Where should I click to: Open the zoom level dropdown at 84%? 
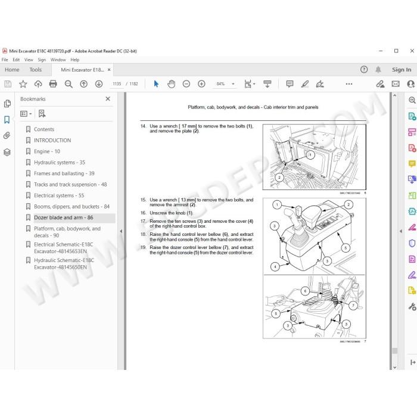click(233, 84)
